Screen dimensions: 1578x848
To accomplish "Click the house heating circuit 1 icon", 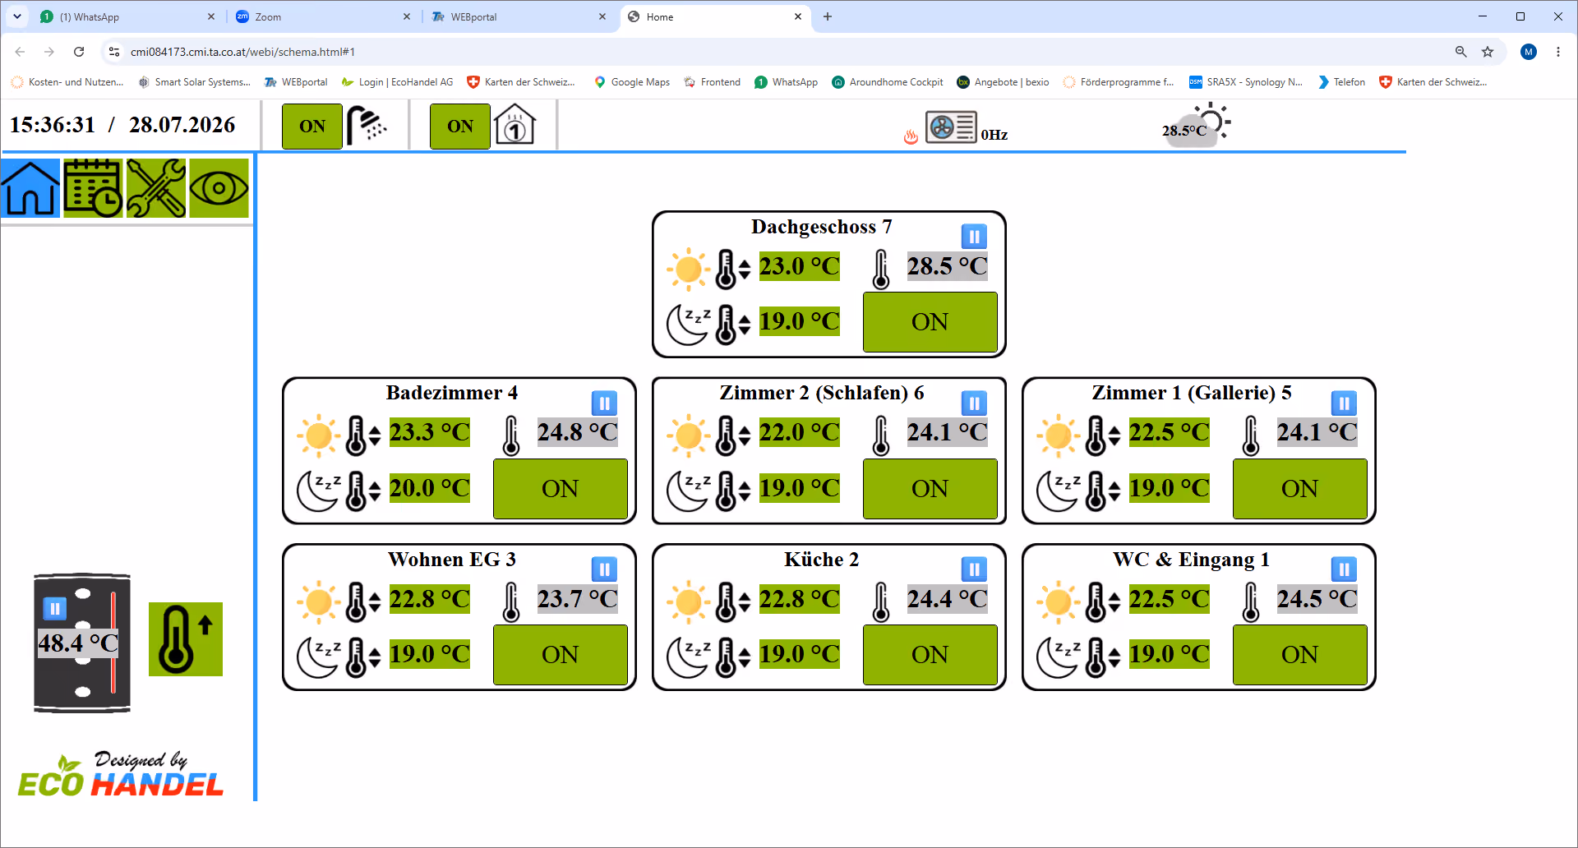I will pyautogui.click(x=515, y=126).
